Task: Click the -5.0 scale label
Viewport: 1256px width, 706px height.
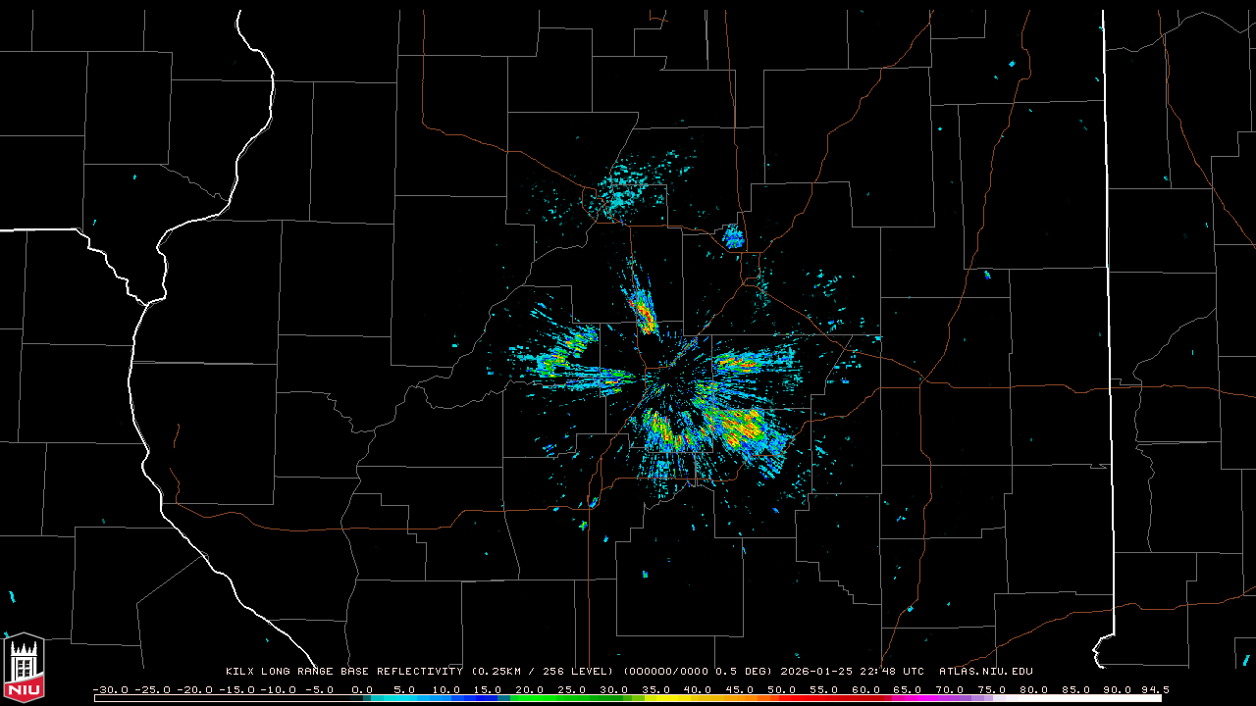Action: (319, 689)
